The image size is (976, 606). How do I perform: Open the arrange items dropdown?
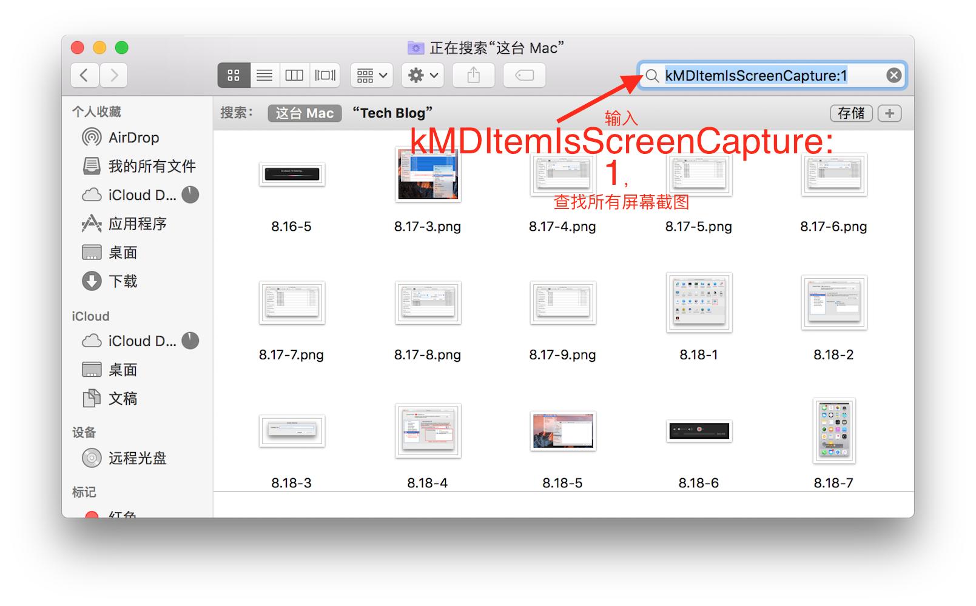(x=371, y=75)
